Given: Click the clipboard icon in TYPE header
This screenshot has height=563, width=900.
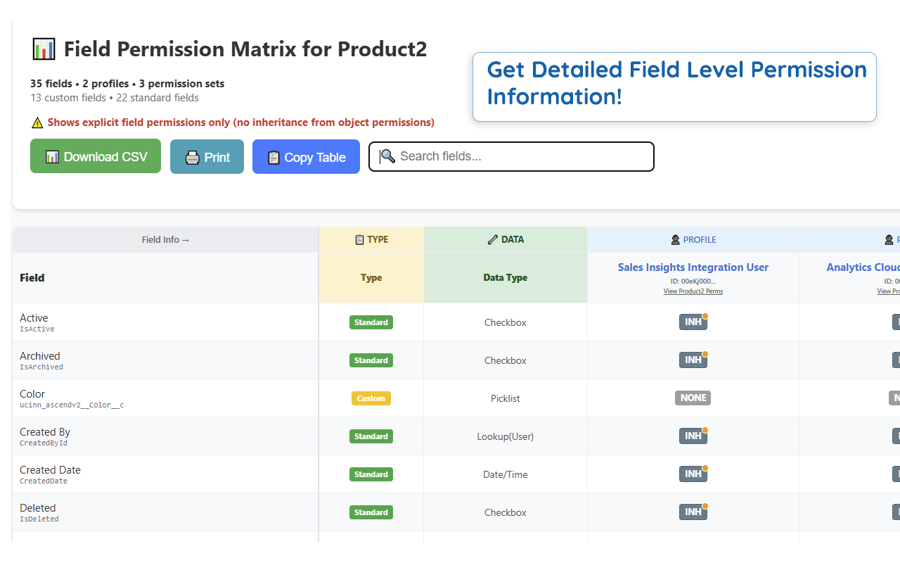Looking at the screenshot, I should 359,240.
